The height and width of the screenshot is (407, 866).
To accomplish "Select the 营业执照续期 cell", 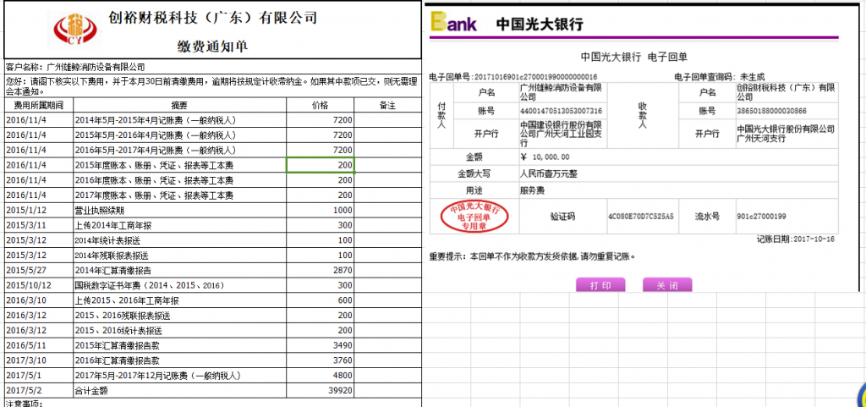I will point(179,211).
